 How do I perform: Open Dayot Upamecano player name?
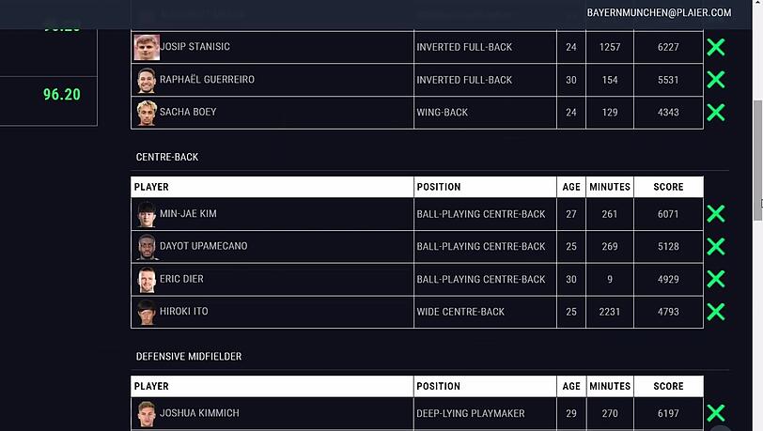[x=203, y=246]
